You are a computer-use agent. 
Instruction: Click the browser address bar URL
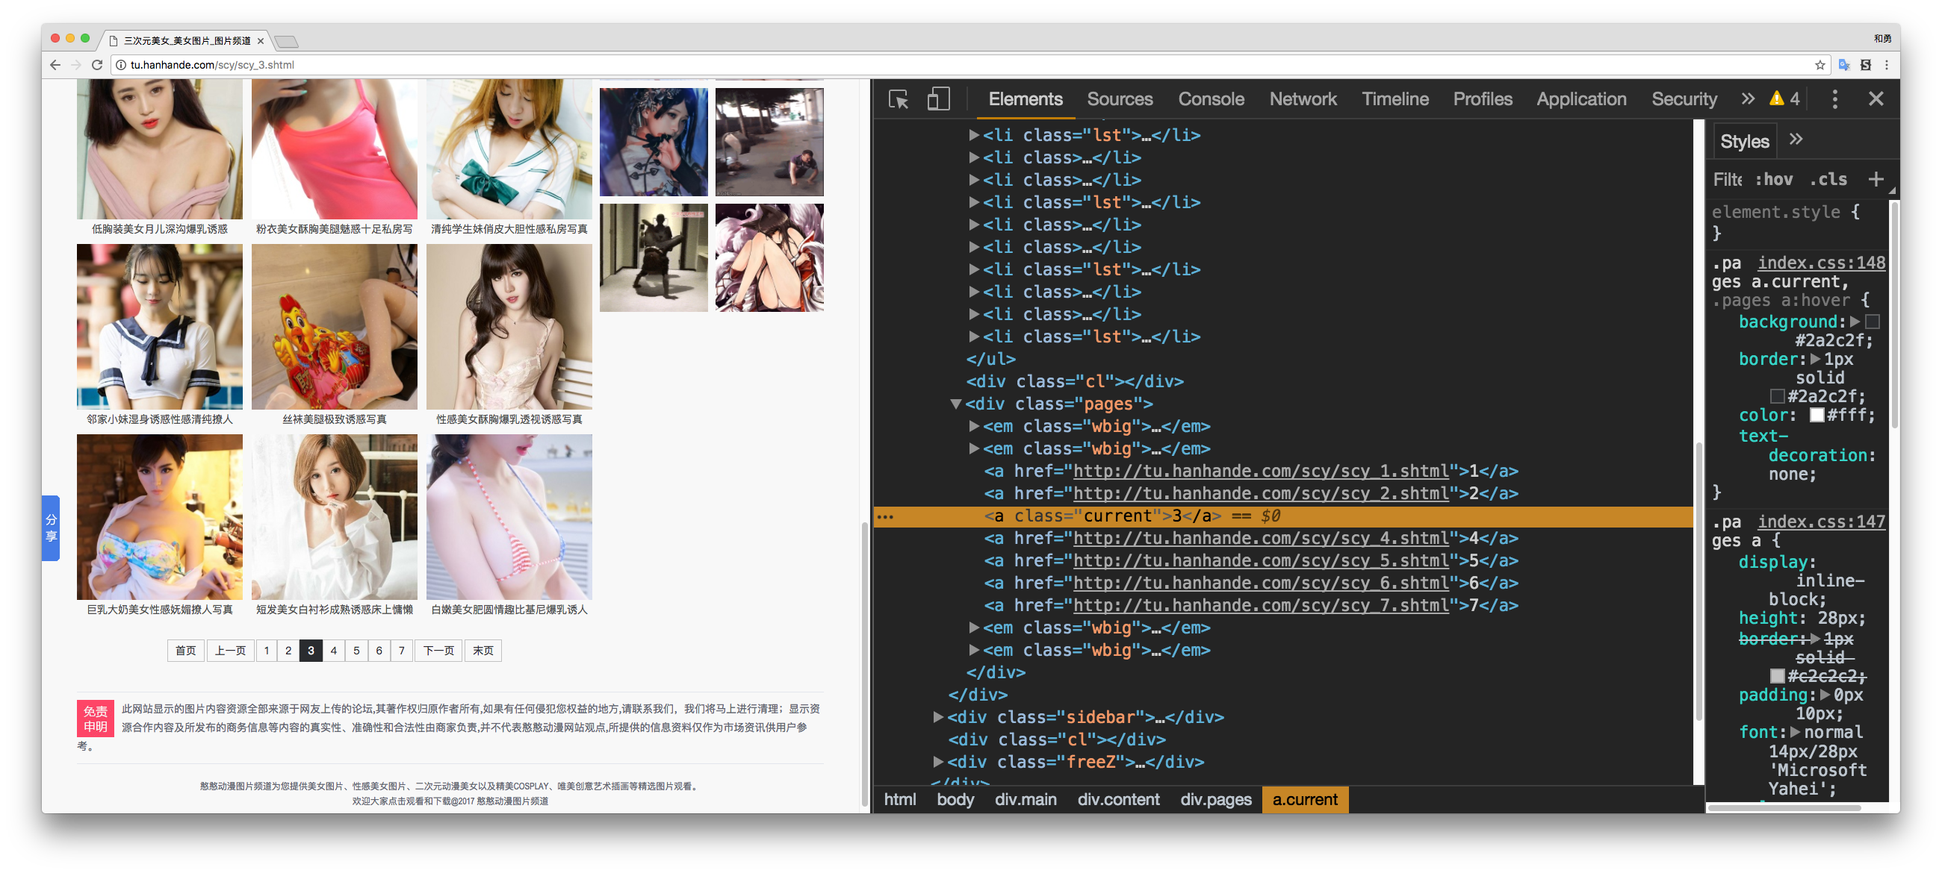[x=212, y=65]
